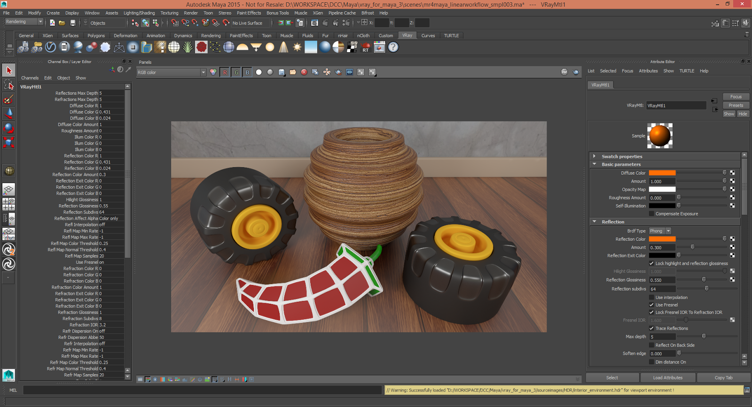Open the Brdf Type Phong dropdown
Screen dimensions: 752x407
click(x=660, y=231)
